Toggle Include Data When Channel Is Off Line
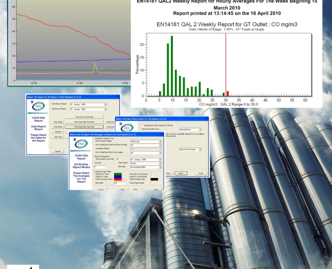 point(142,125)
